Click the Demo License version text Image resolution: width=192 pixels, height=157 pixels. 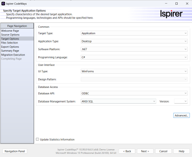click(x=86, y=150)
